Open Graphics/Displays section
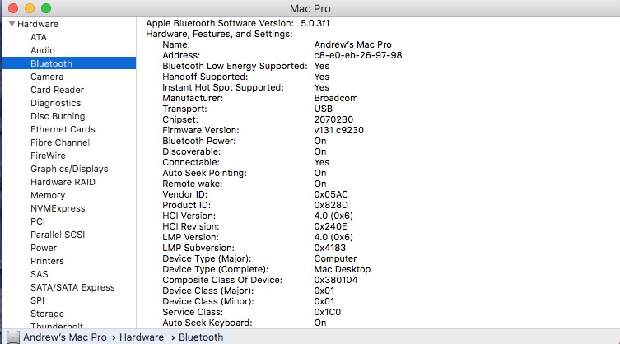Image resolution: width=620 pixels, height=344 pixels. tap(69, 169)
